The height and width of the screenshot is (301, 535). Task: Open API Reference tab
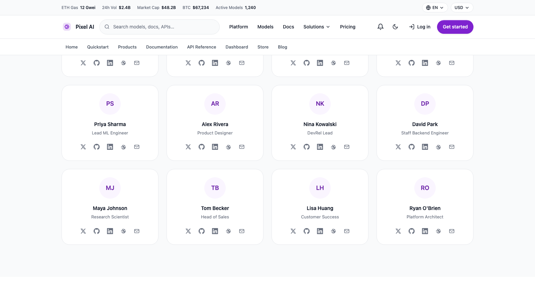point(202,47)
